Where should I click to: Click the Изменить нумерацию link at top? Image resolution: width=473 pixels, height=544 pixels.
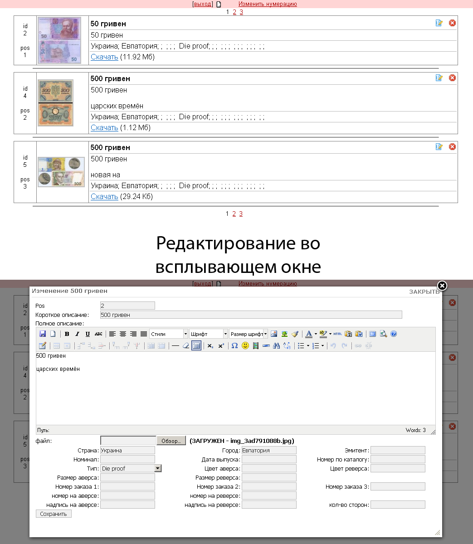(x=268, y=4)
